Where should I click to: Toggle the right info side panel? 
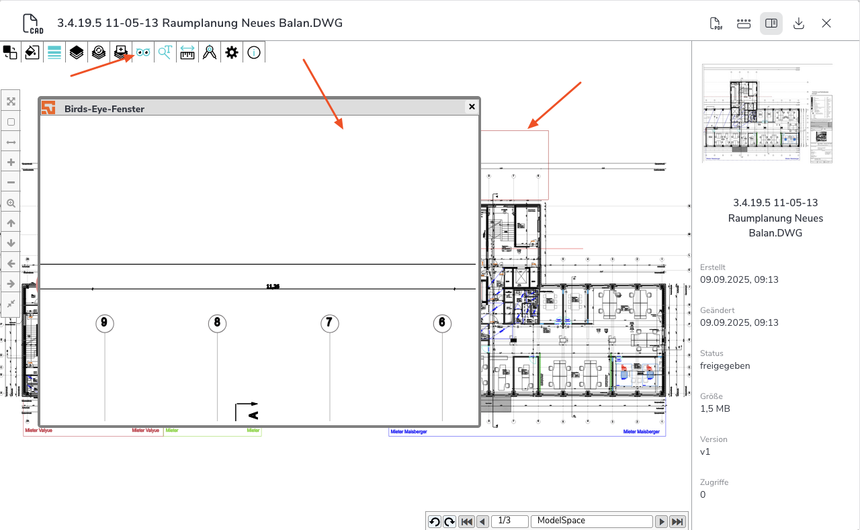click(x=771, y=24)
